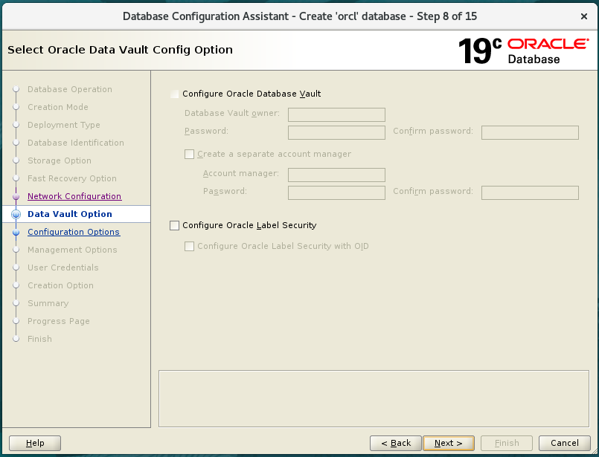Click the User Credentials step label
Image resolution: width=599 pixels, height=457 pixels.
(63, 268)
